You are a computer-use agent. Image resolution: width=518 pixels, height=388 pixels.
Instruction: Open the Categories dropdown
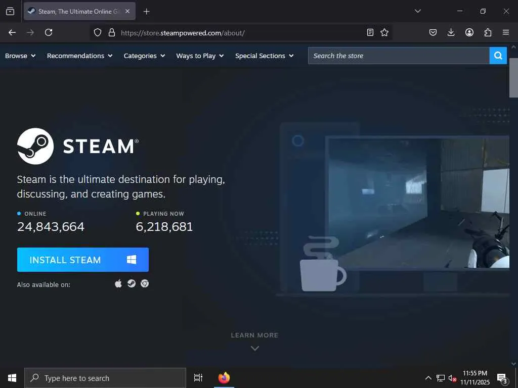click(x=144, y=56)
